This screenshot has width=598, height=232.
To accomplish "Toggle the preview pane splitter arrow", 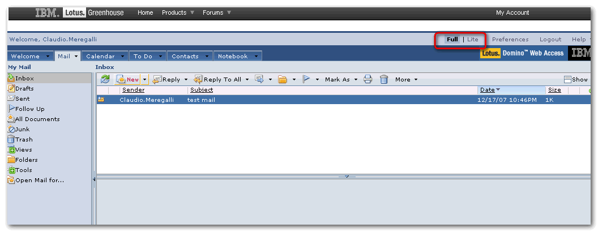I will click(x=347, y=177).
